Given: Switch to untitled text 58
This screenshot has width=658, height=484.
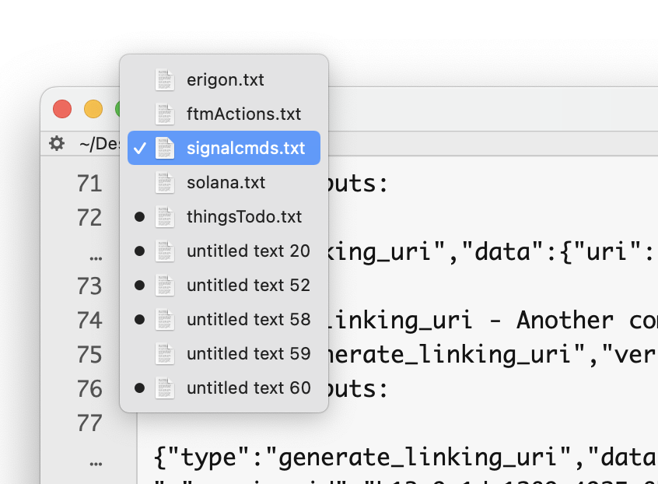Looking at the screenshot, I should 224,320.
